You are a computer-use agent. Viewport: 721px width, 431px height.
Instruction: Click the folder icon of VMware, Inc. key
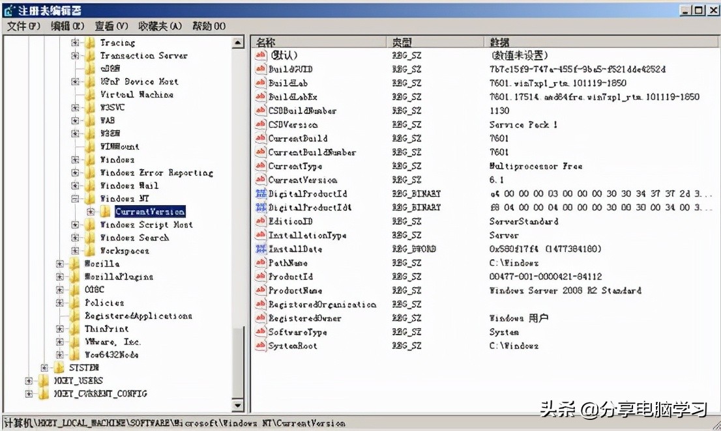point(74,342)
